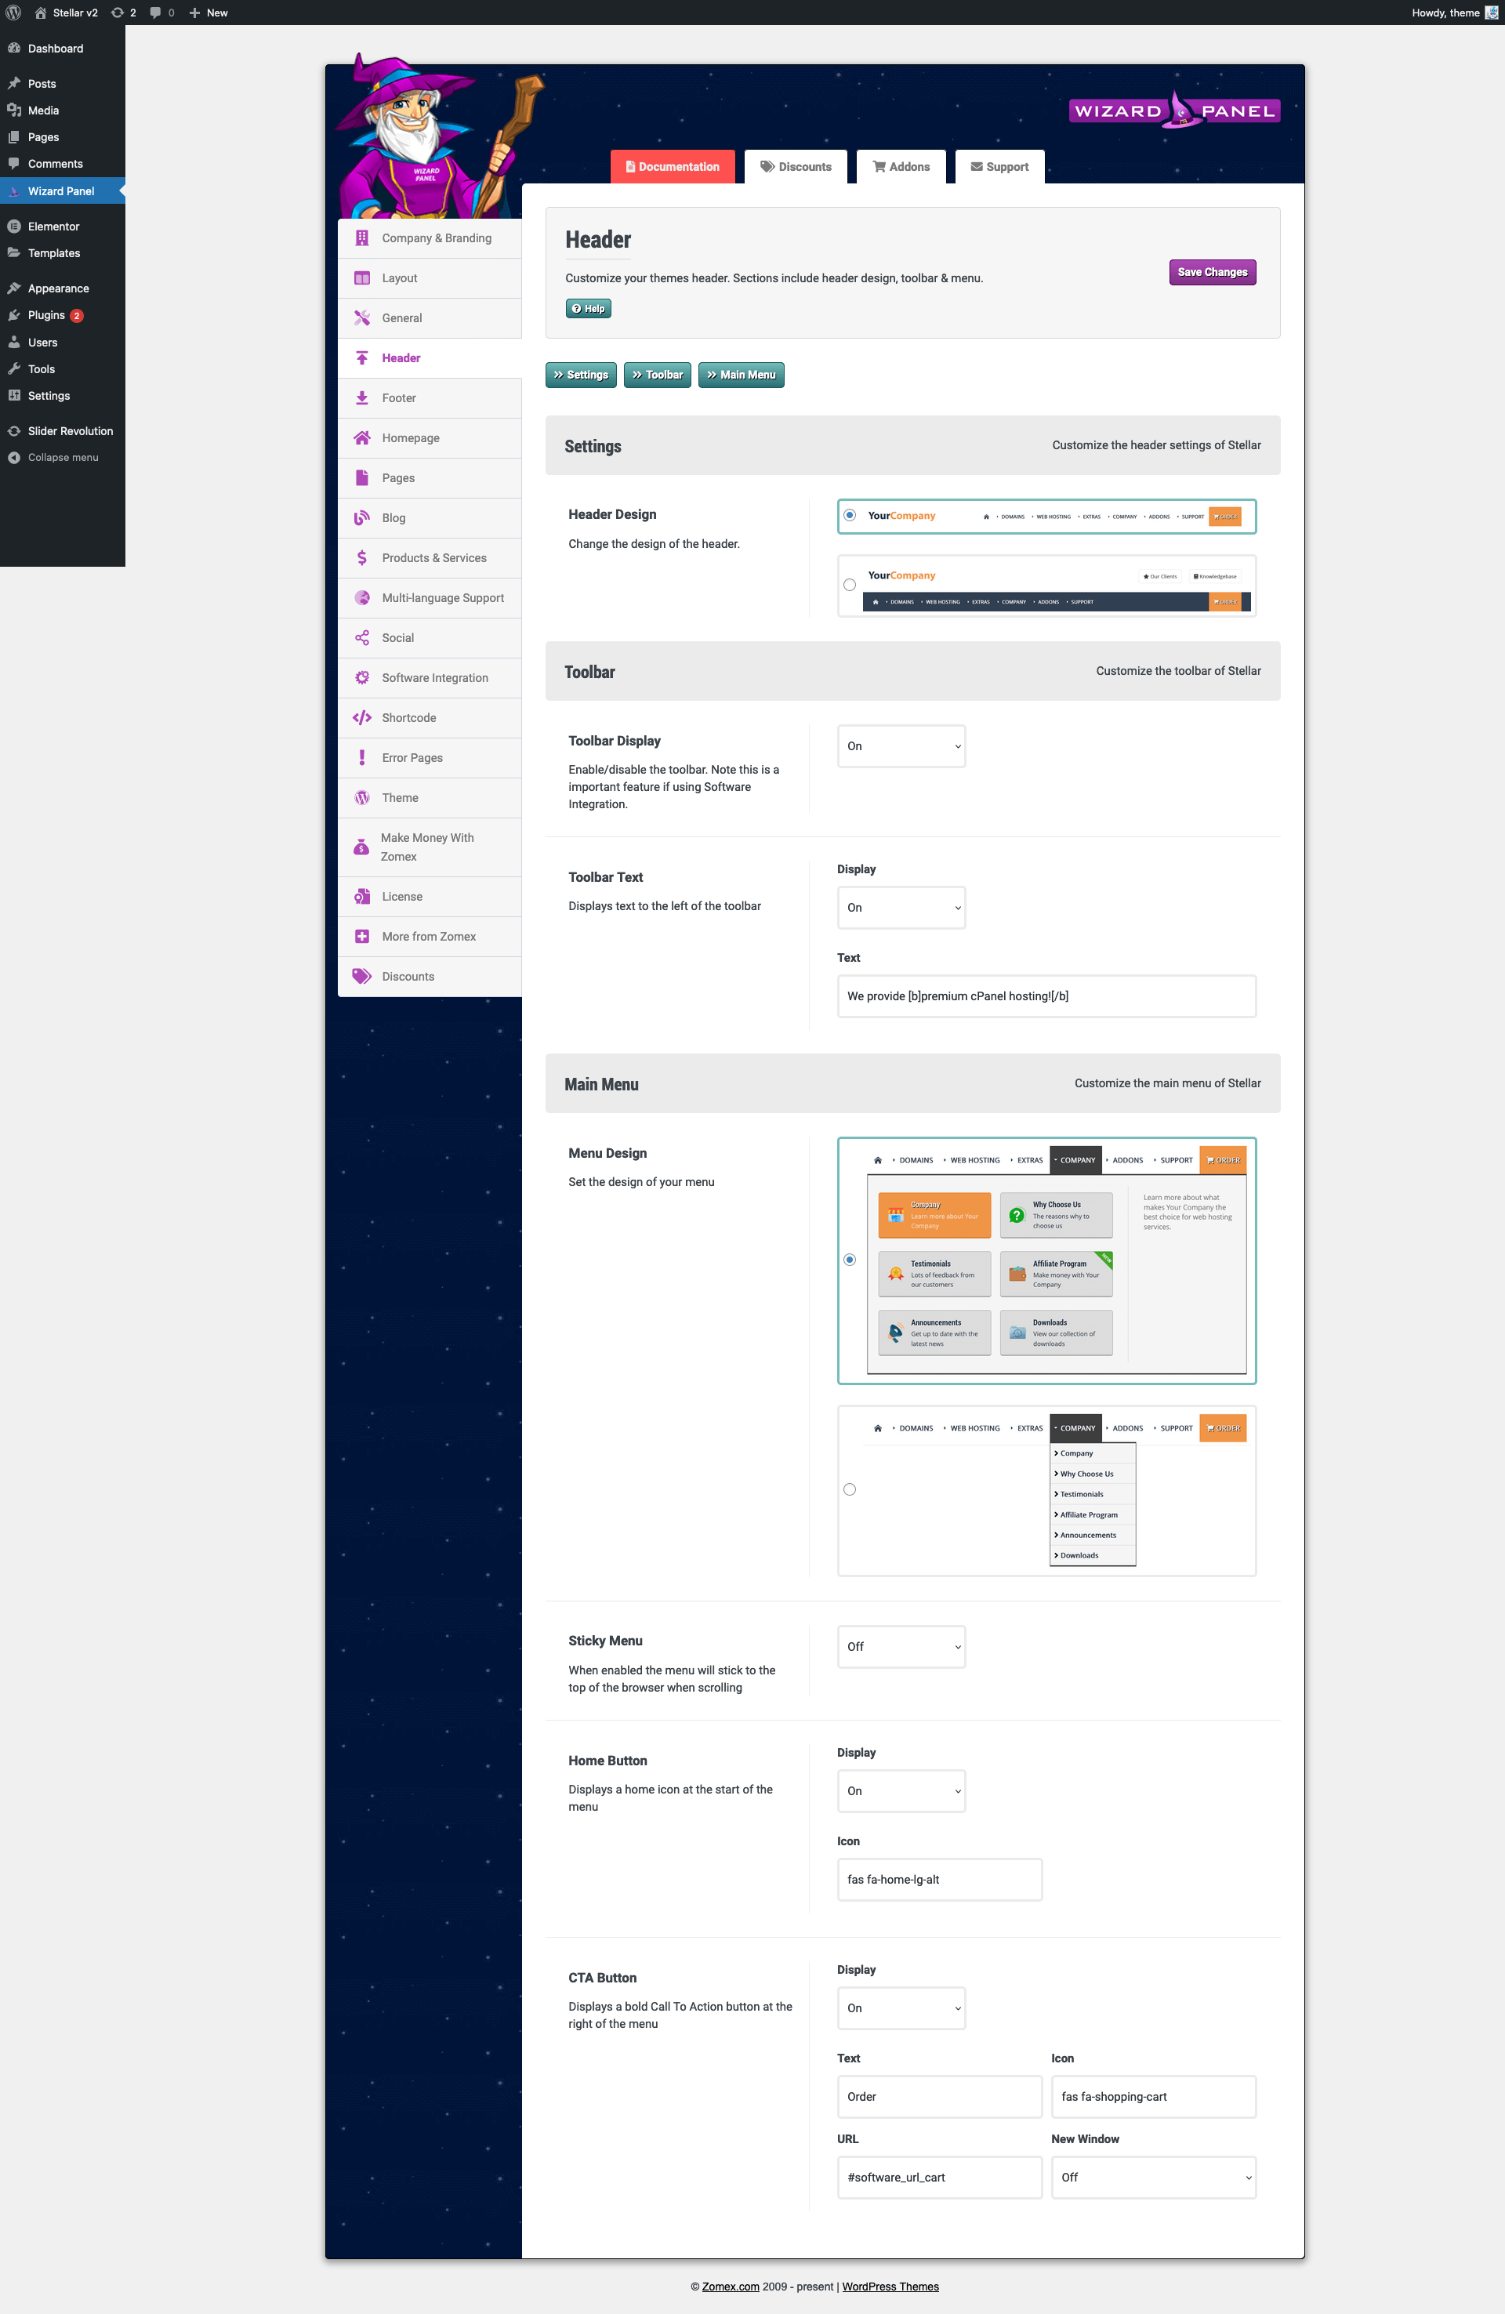The width and height of the screenshot is (1505, 2314).
Task: Open the Discounts tab at top
Action: pos(796,166)
